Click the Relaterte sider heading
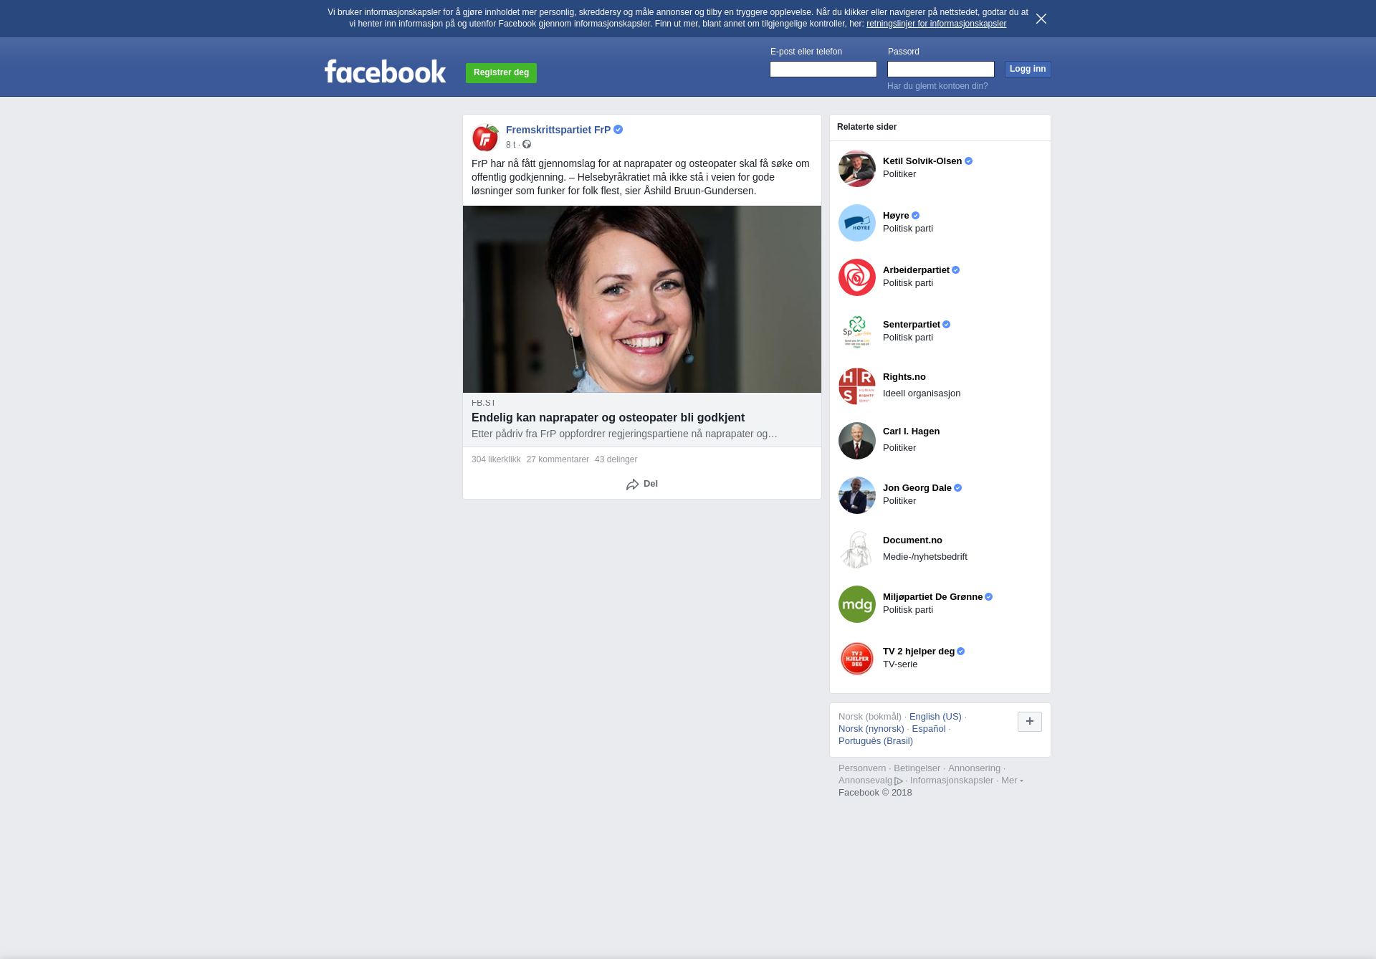Screen dimensions: 1376x959 [866, 127]
